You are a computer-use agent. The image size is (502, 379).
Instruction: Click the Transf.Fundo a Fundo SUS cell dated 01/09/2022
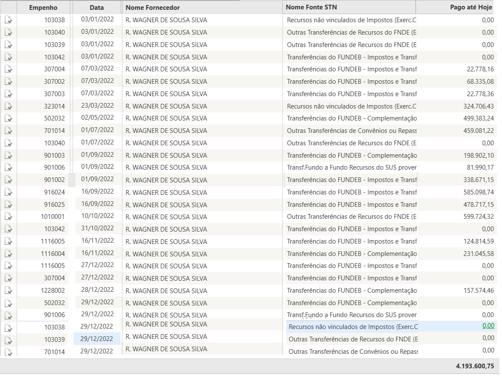pyautogui.click(x=351, y=167)
